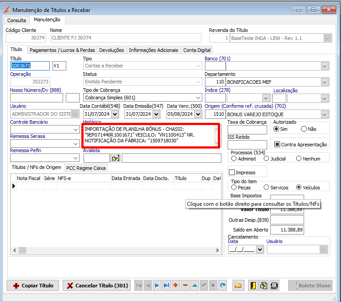Open the Remessa Serasa dropdown
The height and width of the screenshot is (302, 341).
[76, 144]
